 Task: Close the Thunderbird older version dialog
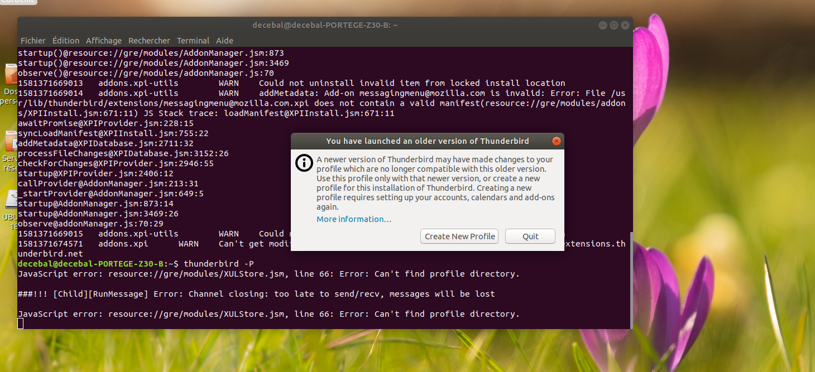tap(556, 141)
